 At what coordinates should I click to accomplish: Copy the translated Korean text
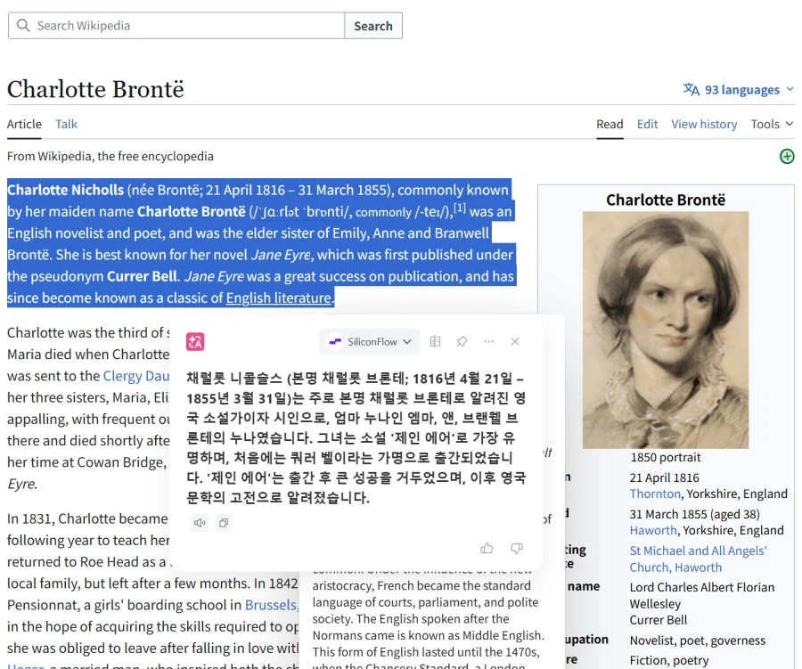pos(223,524)
